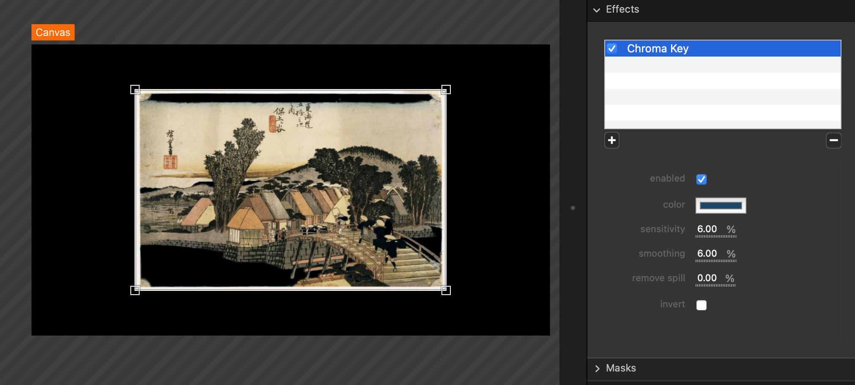Click the woodblock print image on canvas

(290, 190)
